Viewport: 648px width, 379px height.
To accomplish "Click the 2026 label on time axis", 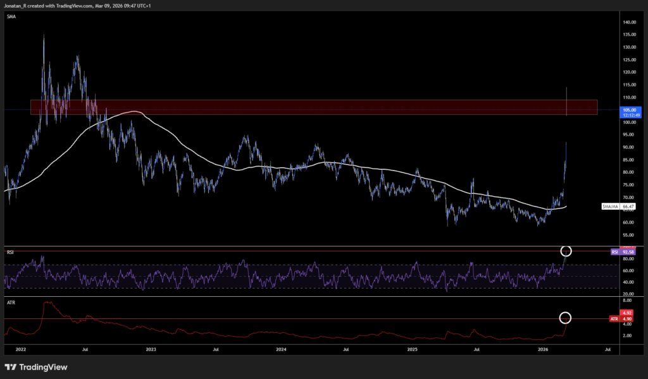I will (542, 349).
